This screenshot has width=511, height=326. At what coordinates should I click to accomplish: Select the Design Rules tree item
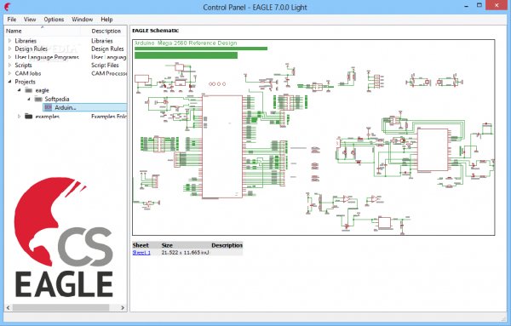31,49
